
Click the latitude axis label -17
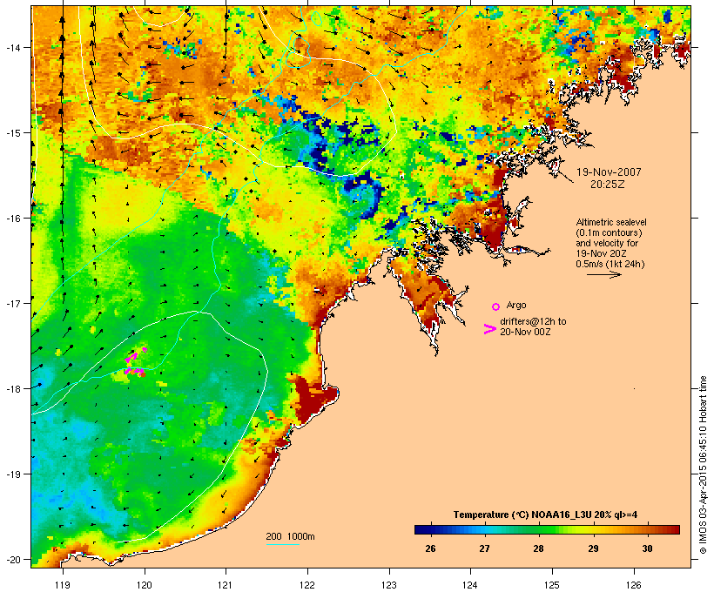tap(14, 303)
